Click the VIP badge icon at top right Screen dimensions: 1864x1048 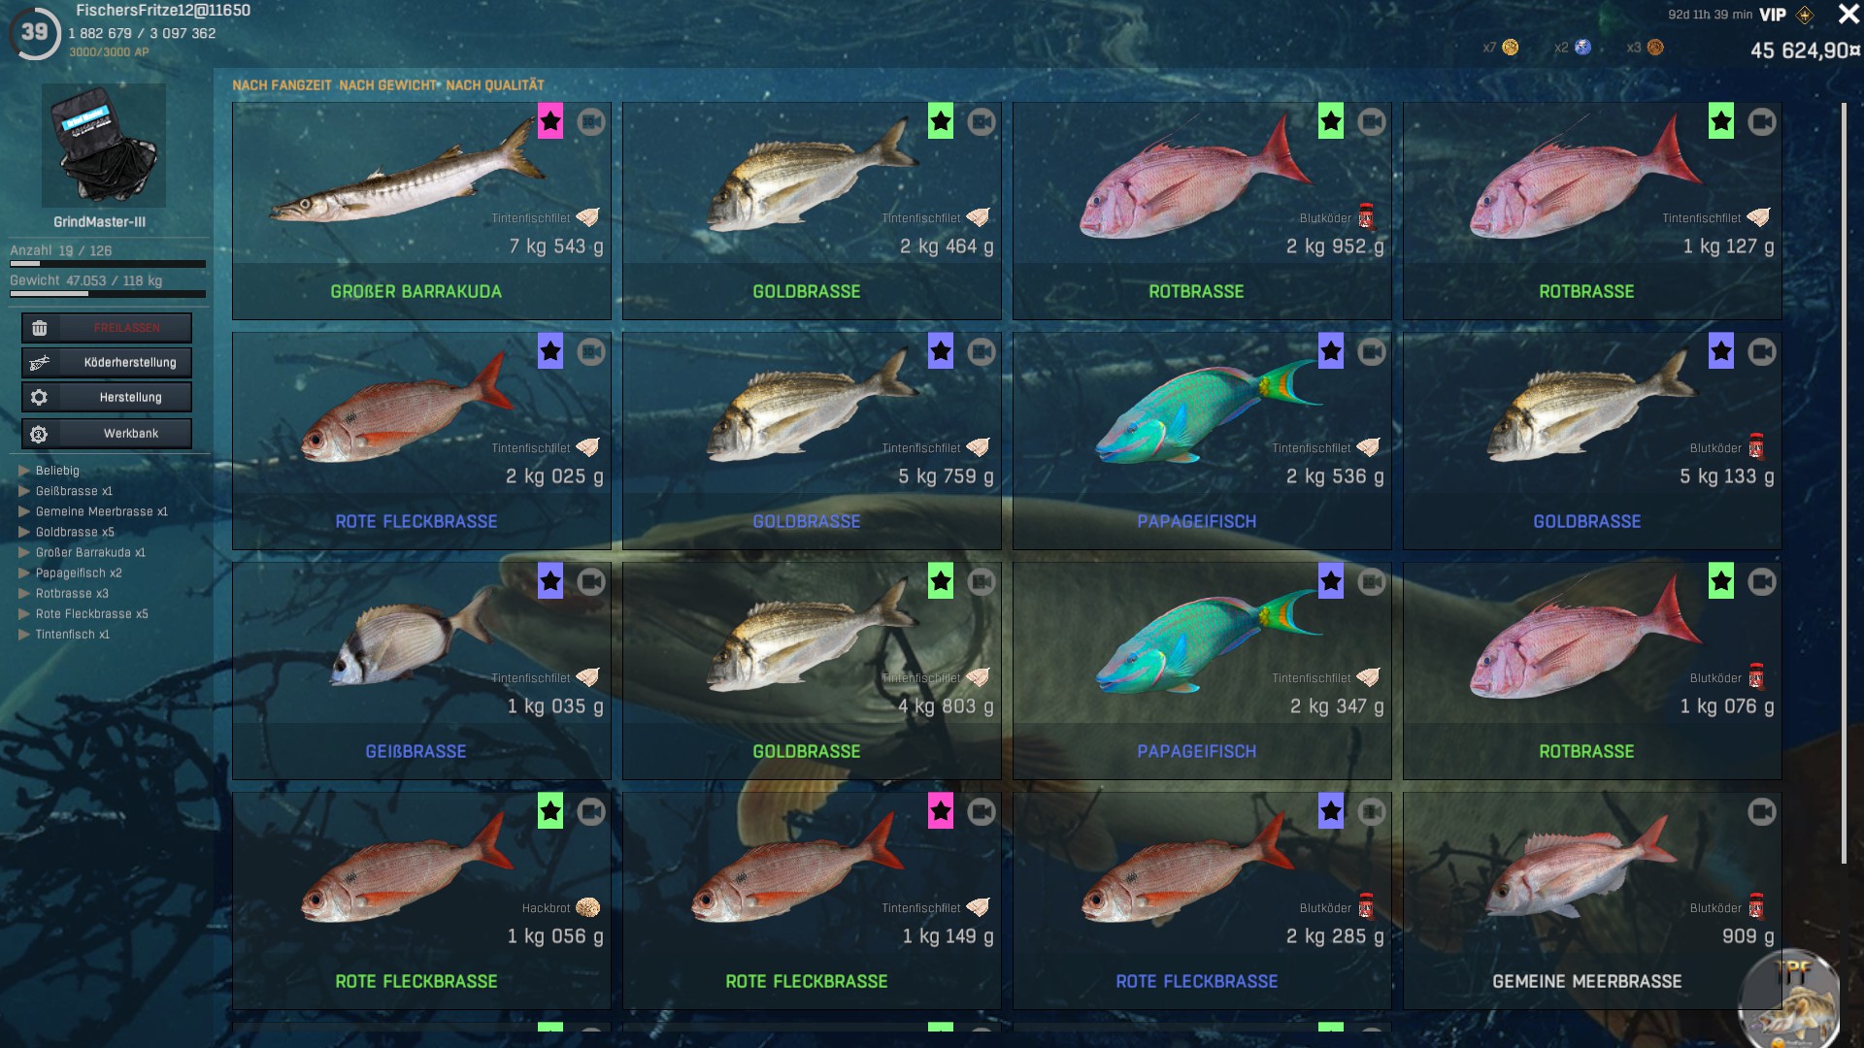(x=1805, y=15)
